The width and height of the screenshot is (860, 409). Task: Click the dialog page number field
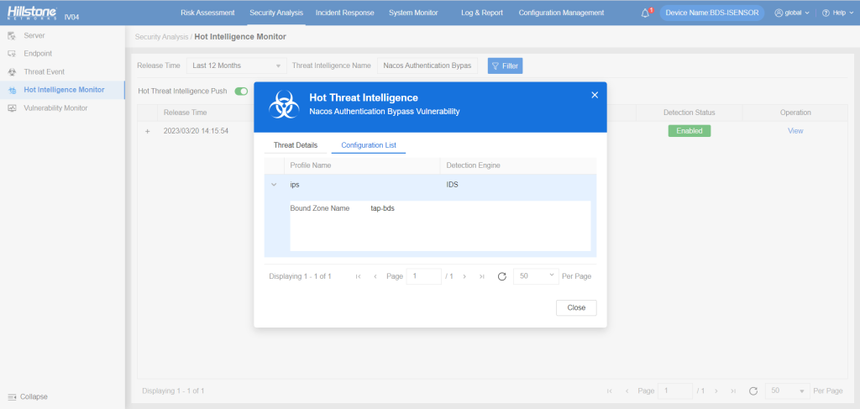tap(424, 277)
